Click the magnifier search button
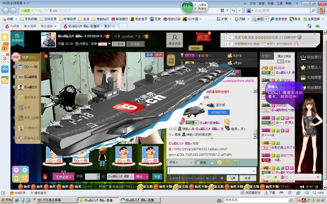This screenshot has height=204, width=327. (313, 10)
